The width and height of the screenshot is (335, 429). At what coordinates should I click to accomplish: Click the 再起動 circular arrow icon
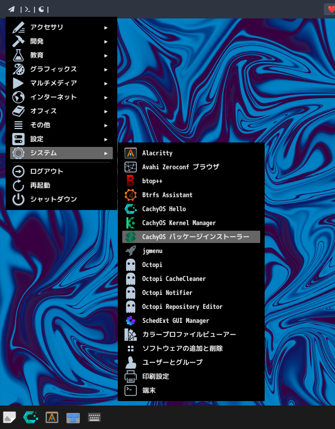point(18,185)
